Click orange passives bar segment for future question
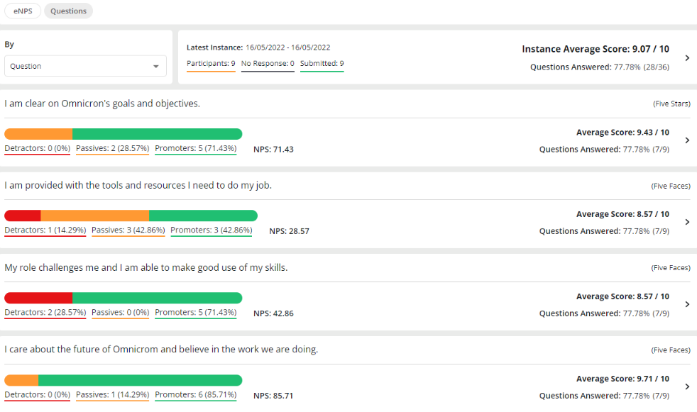The width and height of the screenshot is (697, 412). (x=22, y=380)
